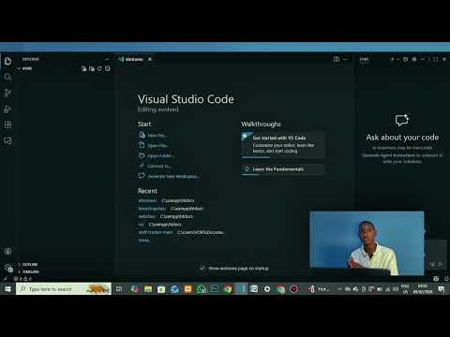Open the Windows notification center

point(442,289)
